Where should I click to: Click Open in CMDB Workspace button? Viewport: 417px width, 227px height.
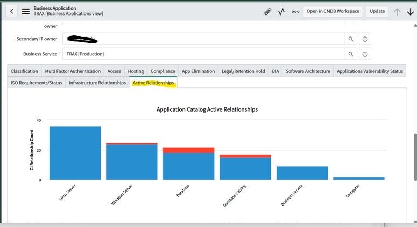point(333,11)
